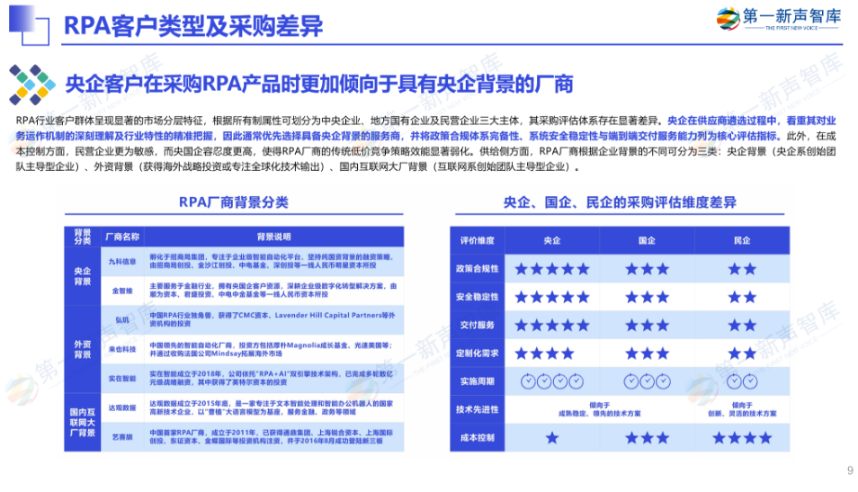The width and height of the screenshot is (858, 492).
Task: Click the 厂商名称 column header
Action: tap(122, 237)
